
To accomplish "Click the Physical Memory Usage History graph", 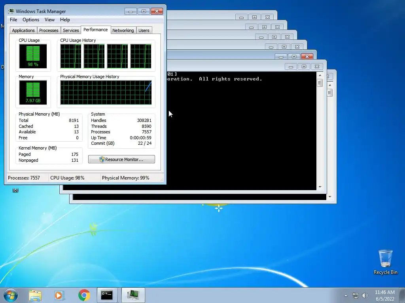I will tap(106, 92).
